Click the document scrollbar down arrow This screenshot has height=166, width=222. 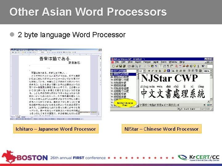[211, 99]
